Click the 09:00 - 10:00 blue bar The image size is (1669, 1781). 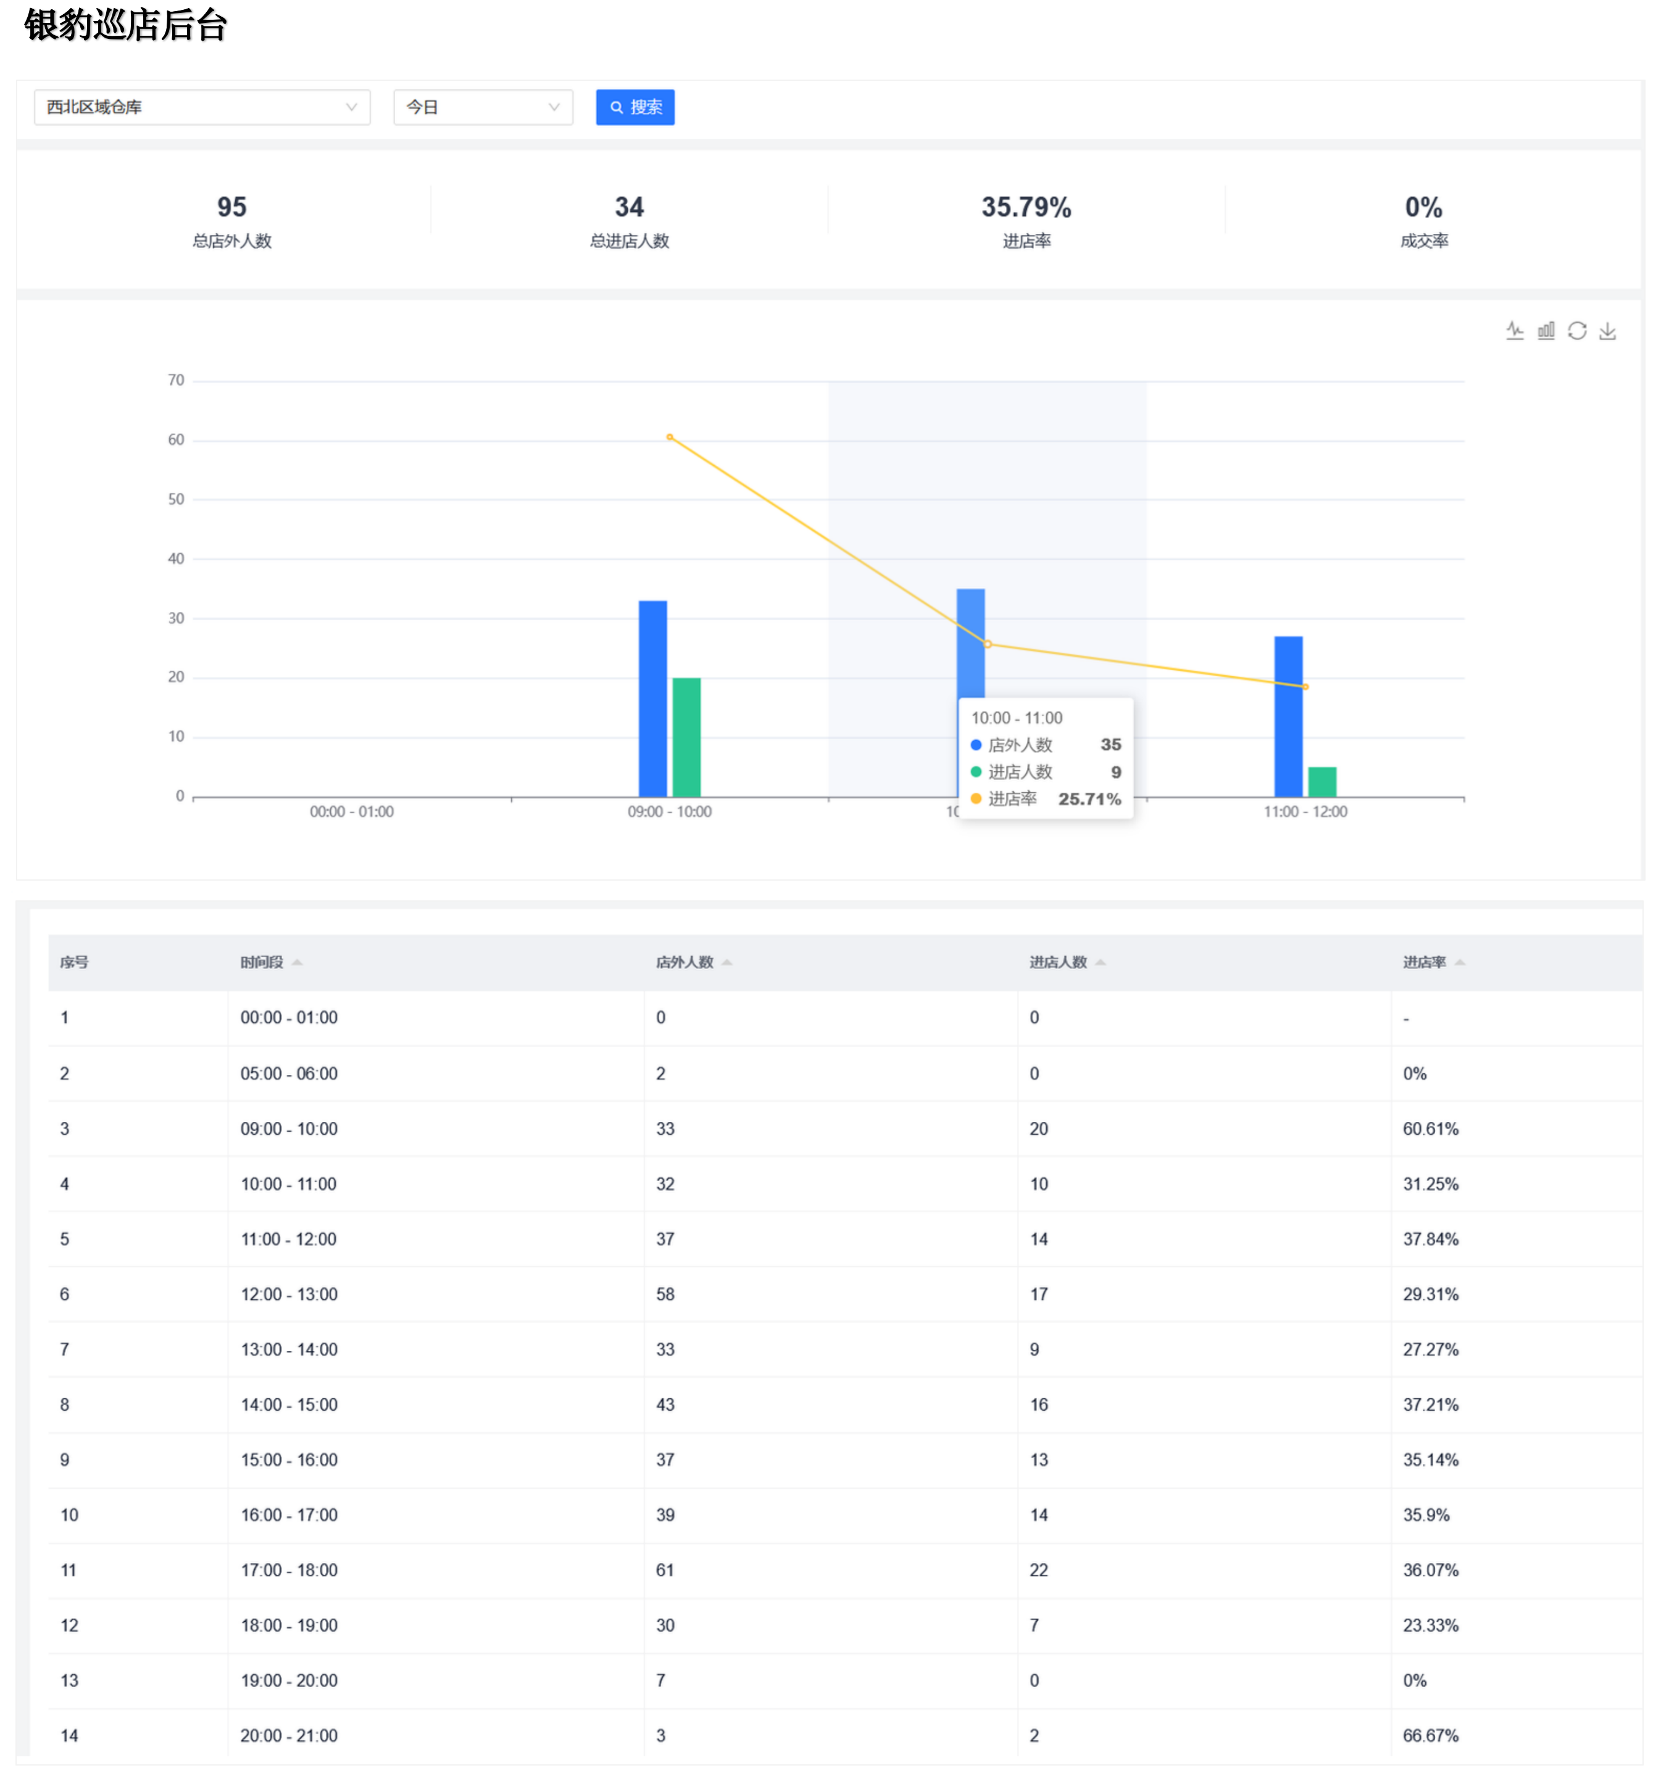(x=652, y=699)
